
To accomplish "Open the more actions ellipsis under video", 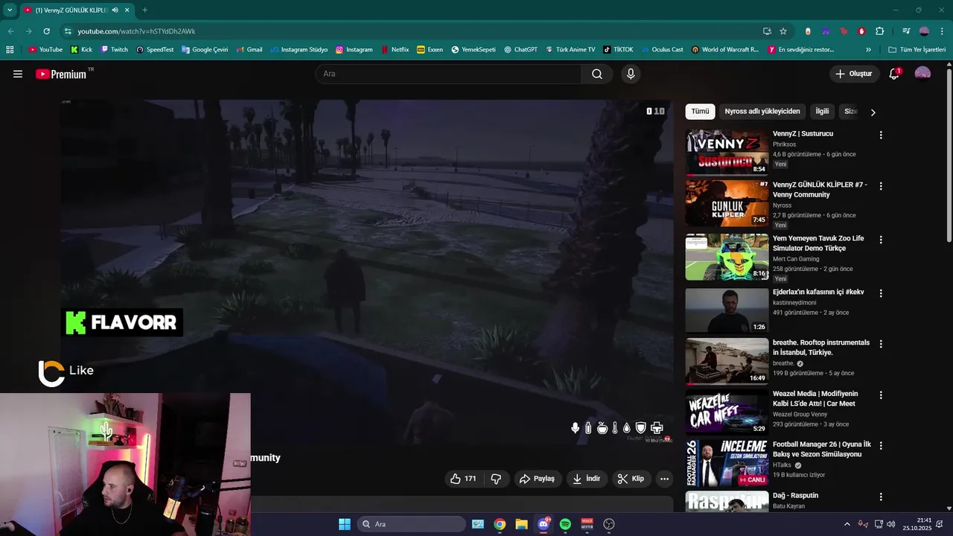I will point(664,479).
